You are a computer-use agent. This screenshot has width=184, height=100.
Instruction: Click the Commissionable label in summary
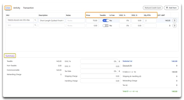click(x=13, y=70)
